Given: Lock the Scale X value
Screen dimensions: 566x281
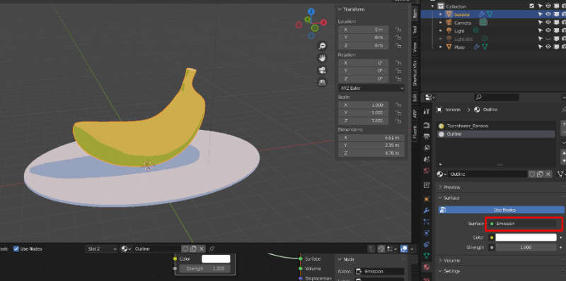Looking at the screenshot, I should pos(398,104).
